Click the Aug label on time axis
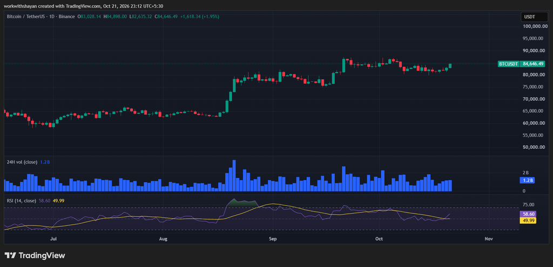 (163, 239)
